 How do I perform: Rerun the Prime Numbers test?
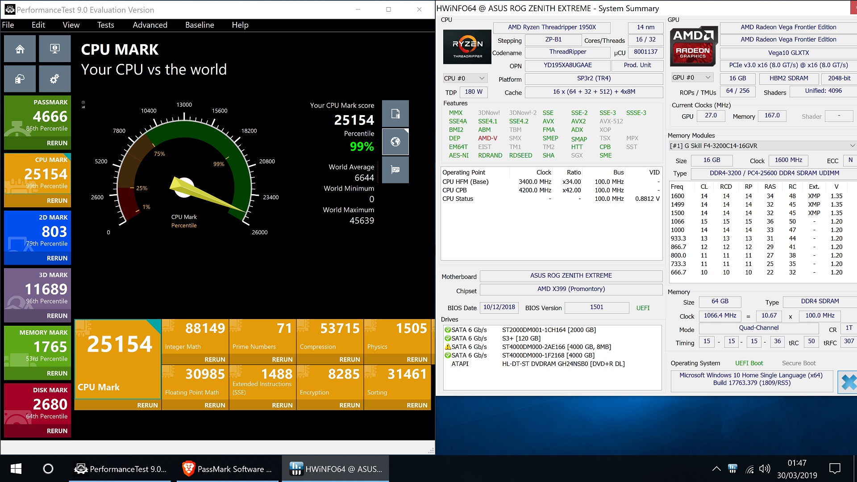(x=282, y=360)
